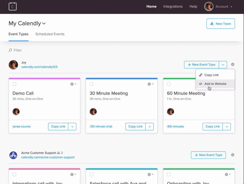Open Help in top navigation
The width and height of the screenshot is (244, 184).
pos(193,6)
